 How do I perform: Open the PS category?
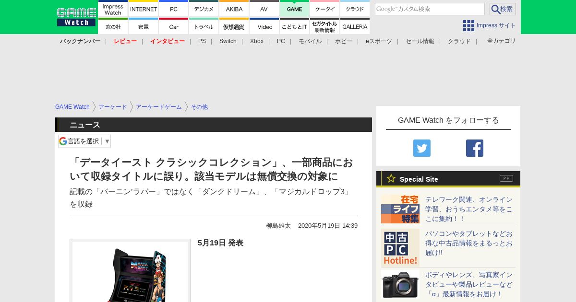(x=202, y=41)
